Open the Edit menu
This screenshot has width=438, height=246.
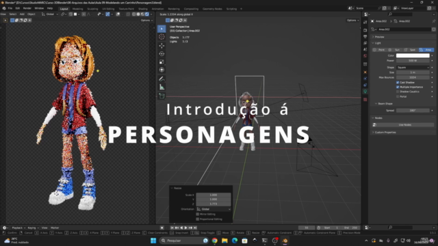pos(18,8)
